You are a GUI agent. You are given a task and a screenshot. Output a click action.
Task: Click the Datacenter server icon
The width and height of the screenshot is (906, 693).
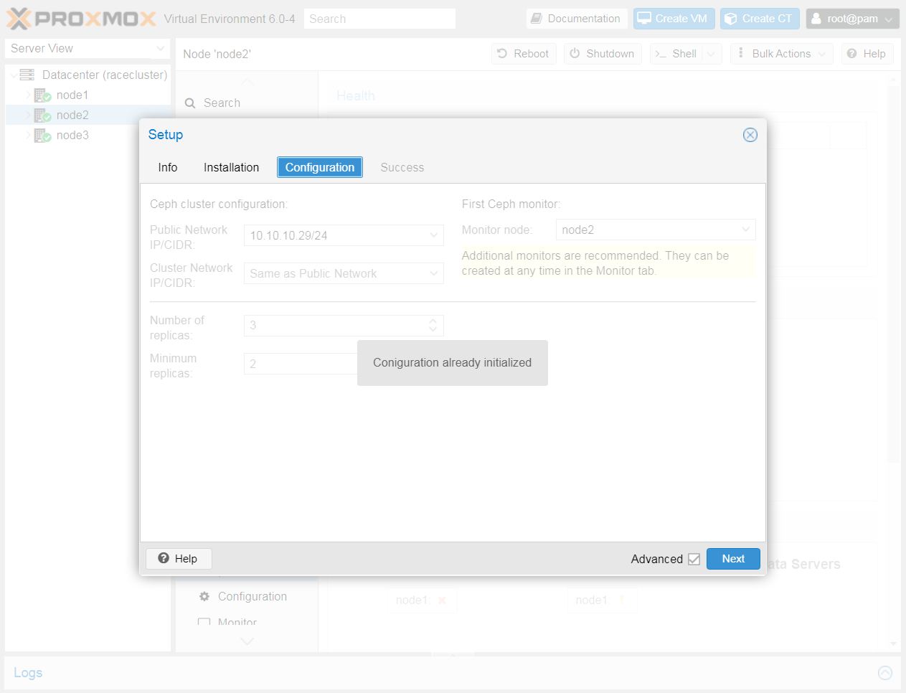coord(27,75)
